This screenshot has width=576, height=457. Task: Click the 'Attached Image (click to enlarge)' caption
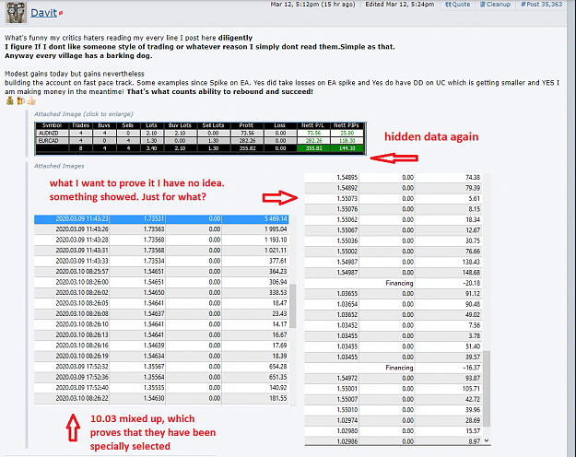[84, 114]
